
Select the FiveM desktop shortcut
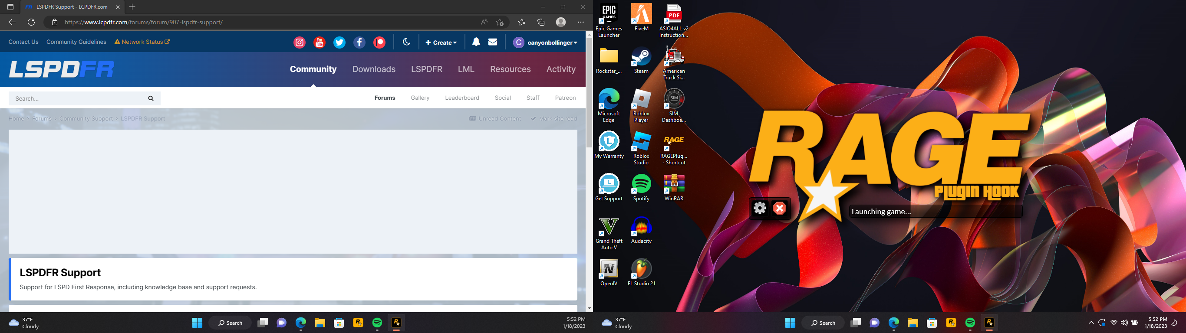pos(641,17)
